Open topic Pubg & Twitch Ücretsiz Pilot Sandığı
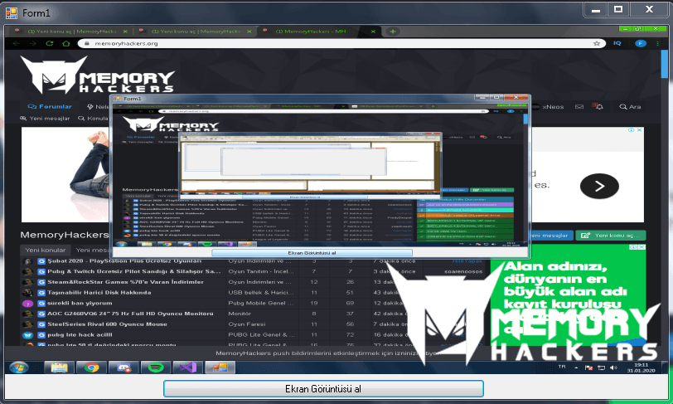 click(x=134, y=271)
